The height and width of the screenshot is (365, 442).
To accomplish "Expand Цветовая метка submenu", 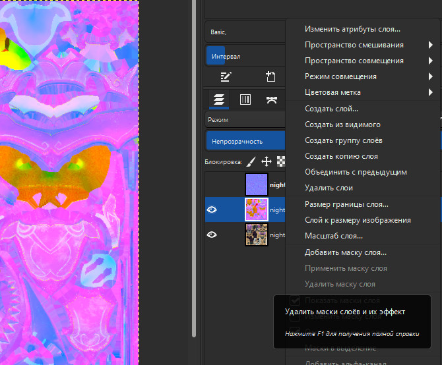I will pos(363,92).
